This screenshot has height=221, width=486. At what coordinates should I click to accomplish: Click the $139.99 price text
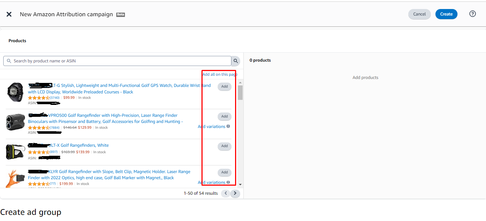[x=83, y=152]
